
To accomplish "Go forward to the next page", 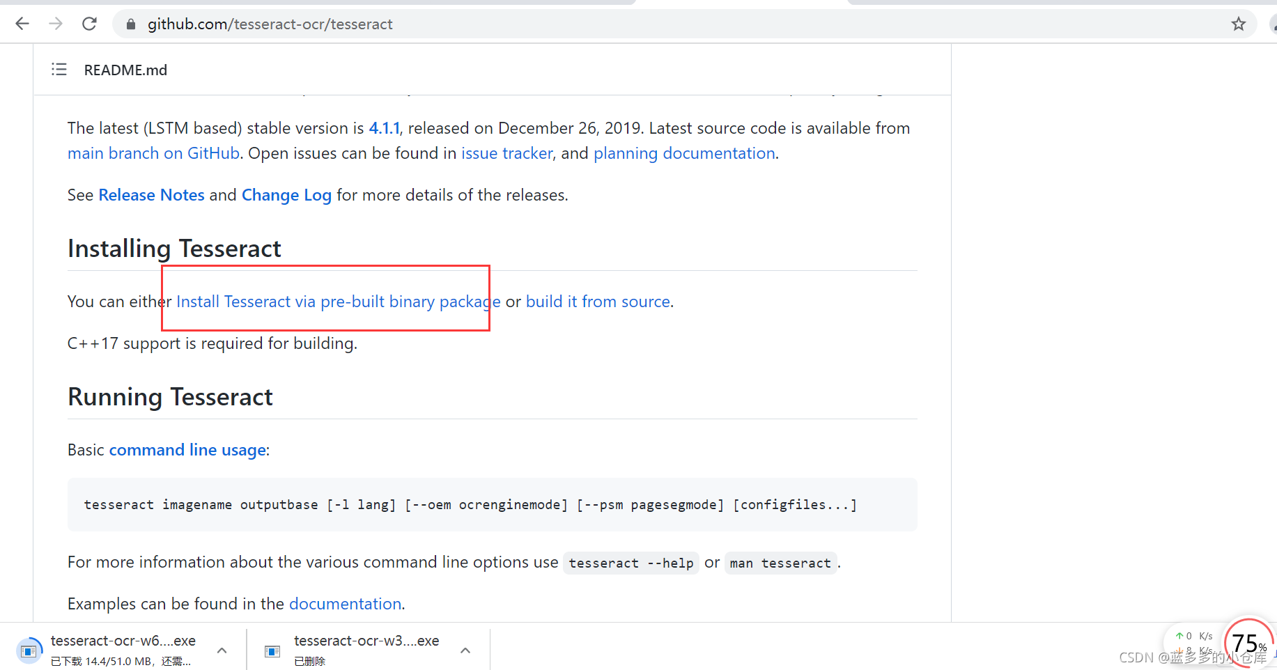I will coord(56,24).
